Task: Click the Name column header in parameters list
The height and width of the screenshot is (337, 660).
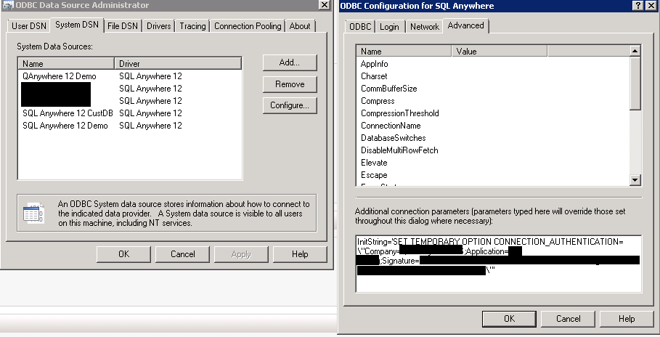Action: tap(404, 52)
